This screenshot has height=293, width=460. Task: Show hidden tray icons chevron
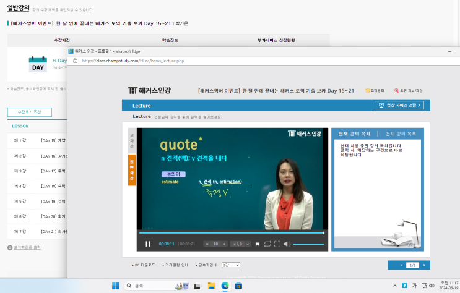click(395, 286)
